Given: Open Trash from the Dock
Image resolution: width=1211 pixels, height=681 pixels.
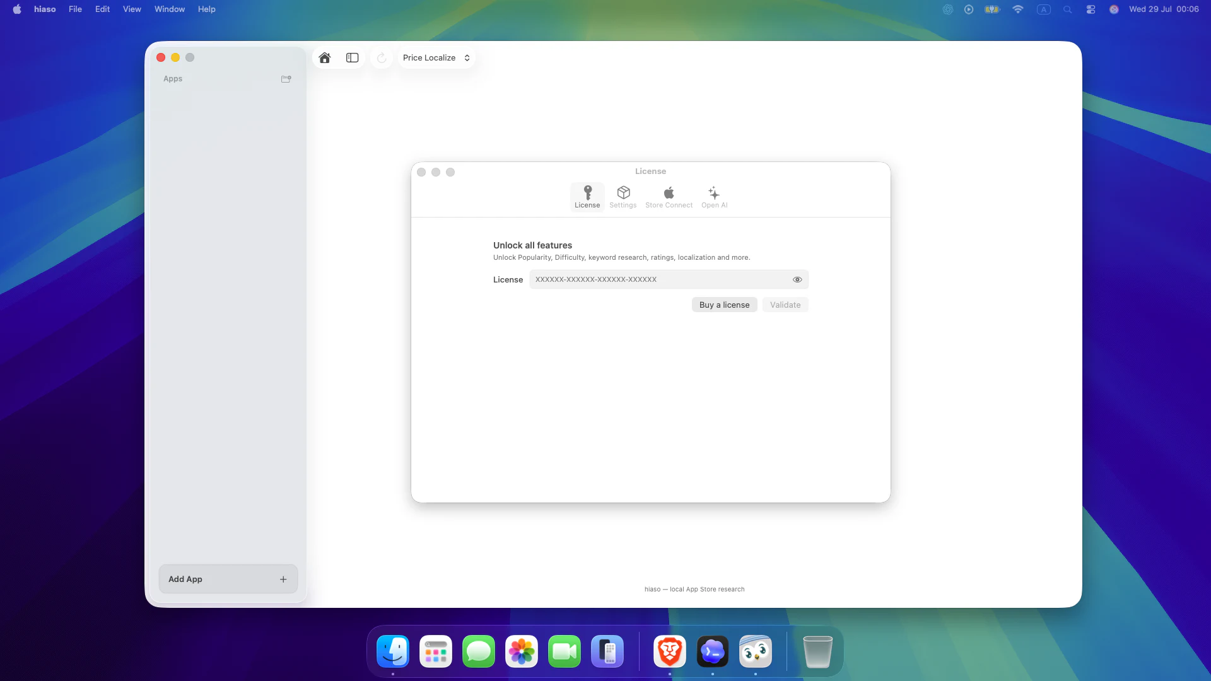Looking at the screenshot, I should click(818, 651).
